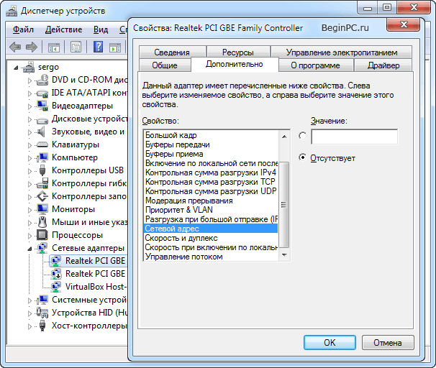Click the Дисковые устройства disk drive icon
Viewport: 436px width, 368px height.
point(42,120)
